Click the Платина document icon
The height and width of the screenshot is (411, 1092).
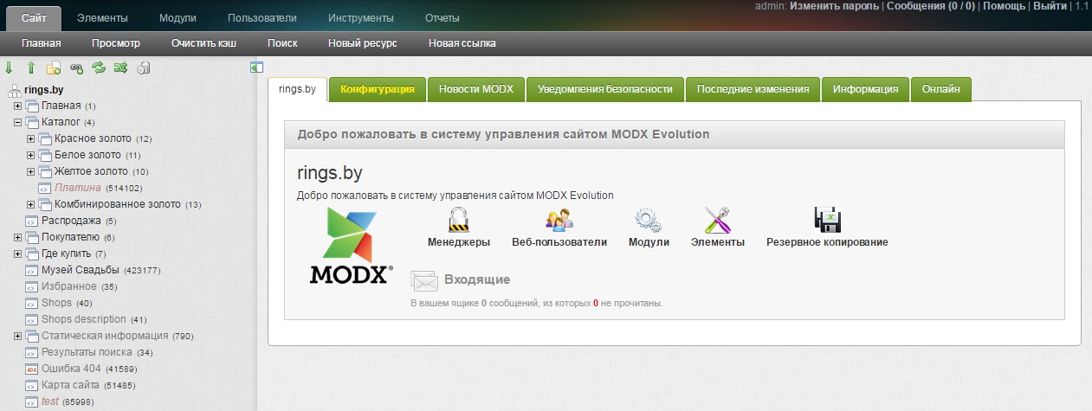[x=45, y=188]
